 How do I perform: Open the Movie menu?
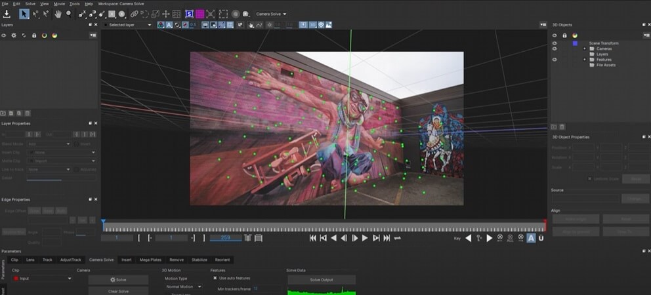tap(59, 4)
